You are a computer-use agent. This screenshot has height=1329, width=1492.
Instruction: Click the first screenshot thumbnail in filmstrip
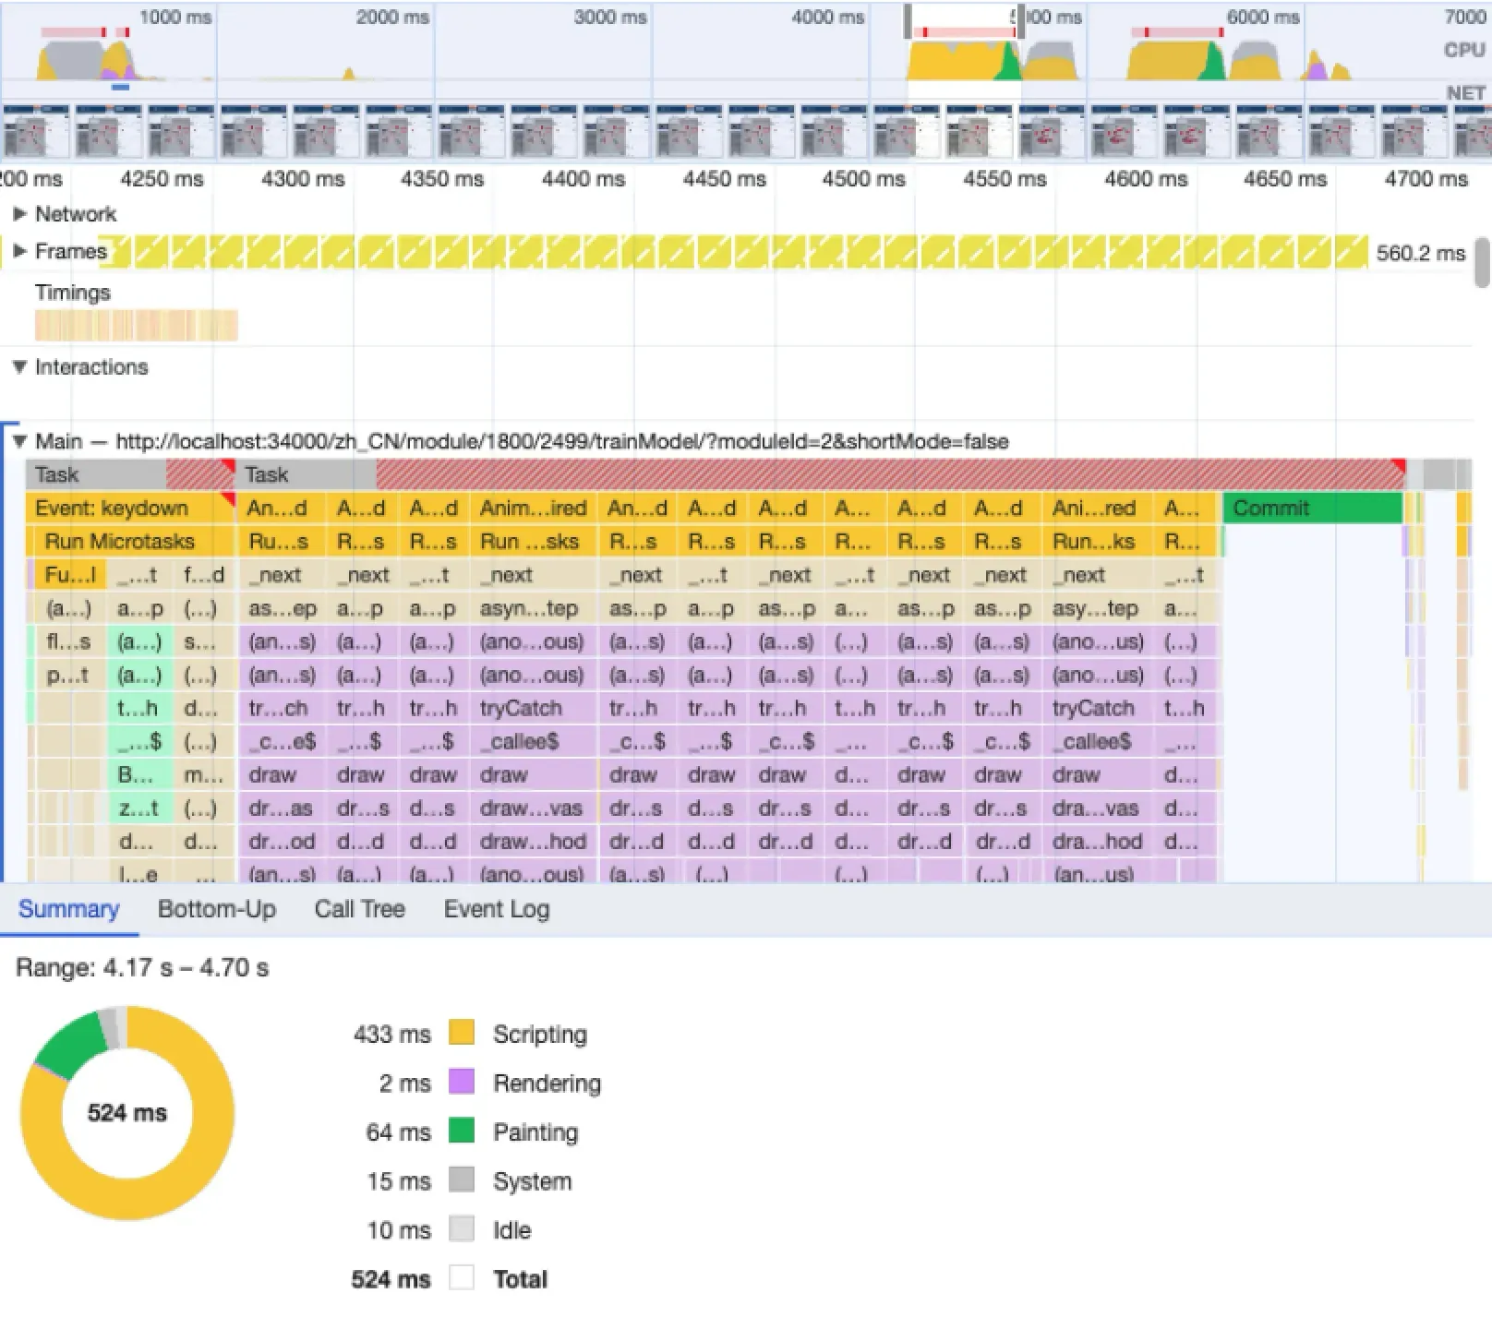coord(36,131)
